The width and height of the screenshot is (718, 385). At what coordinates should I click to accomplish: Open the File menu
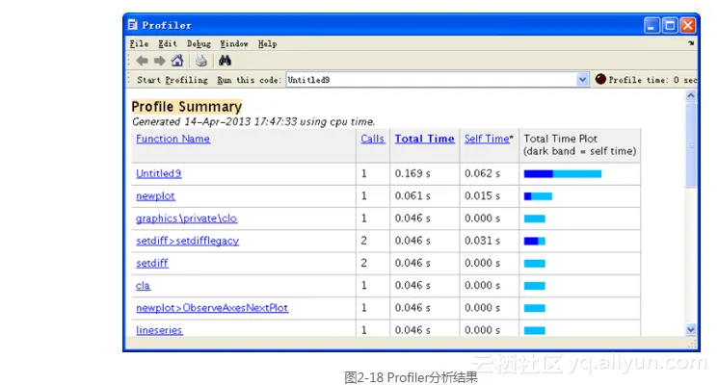tap(139, 44)
